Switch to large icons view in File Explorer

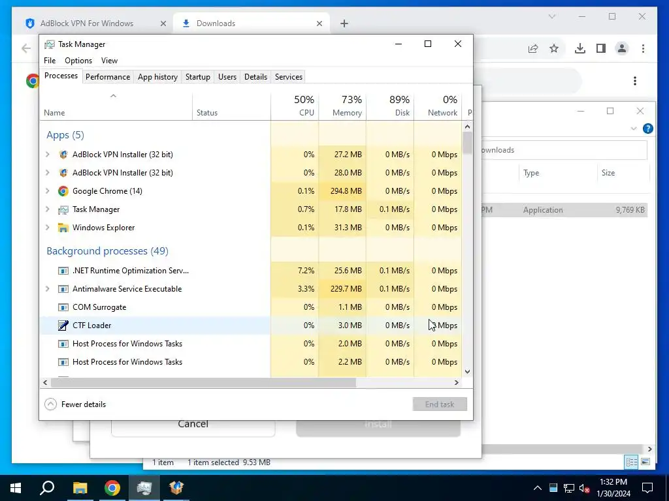pos(645,462)
